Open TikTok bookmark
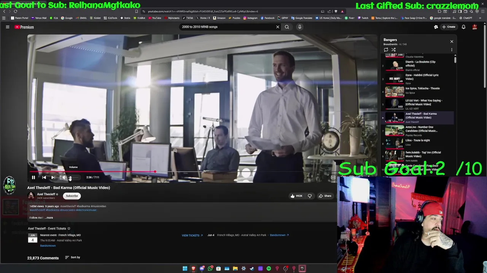 188,18
